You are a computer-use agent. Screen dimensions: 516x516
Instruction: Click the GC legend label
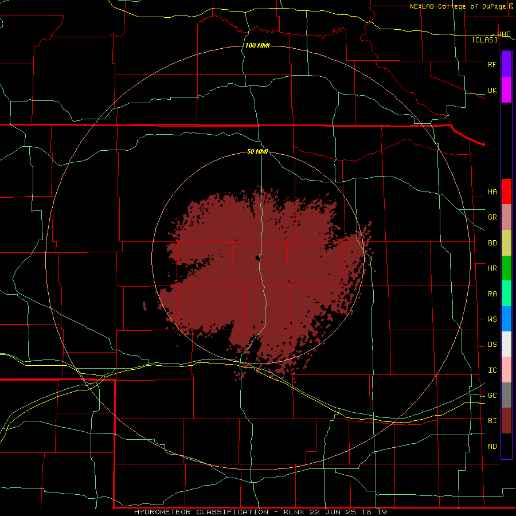[492, 395]
